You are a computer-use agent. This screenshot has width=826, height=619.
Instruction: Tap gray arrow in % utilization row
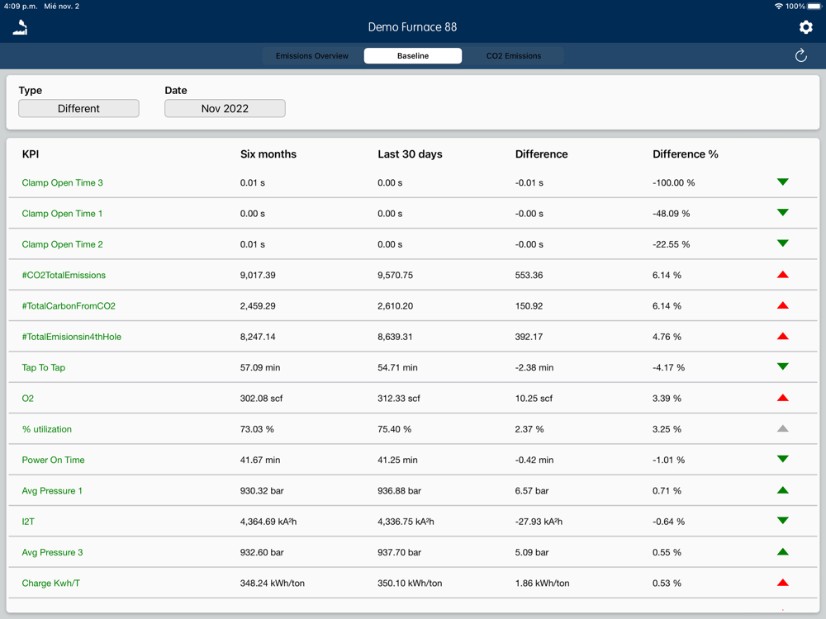click(x=783, y=428)
